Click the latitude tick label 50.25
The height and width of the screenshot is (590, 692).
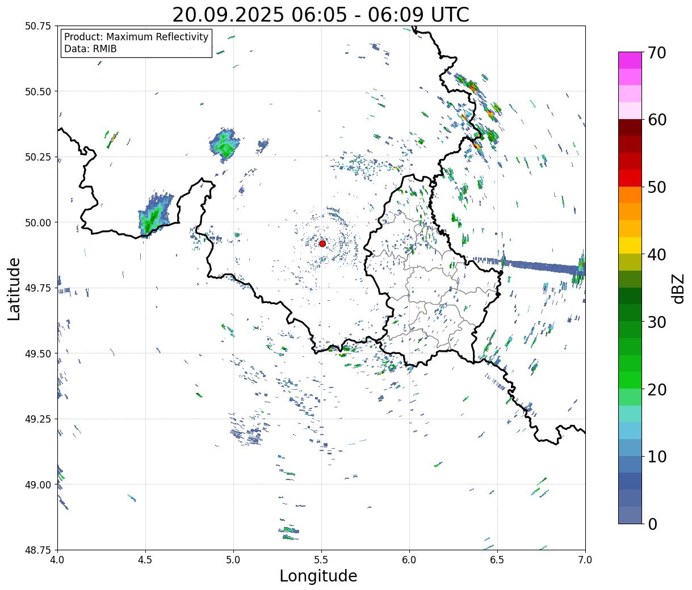38,157
